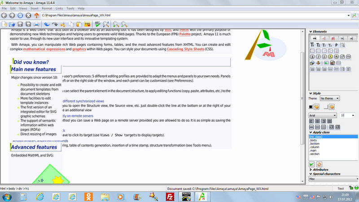This screenshot has width=359, height=202.
Task: Print the document
Action: click(36, 24)
